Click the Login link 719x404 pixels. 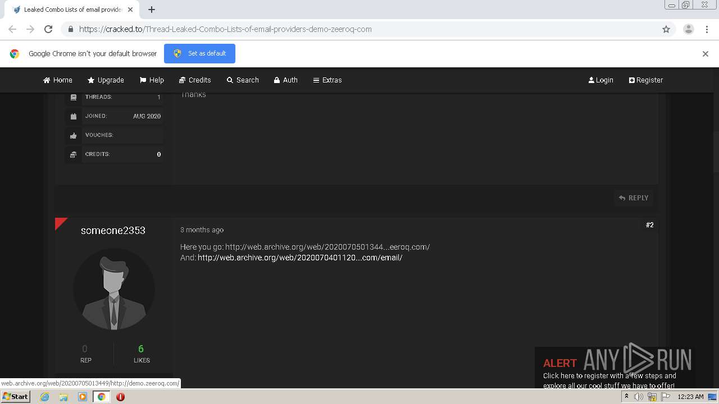600,80
